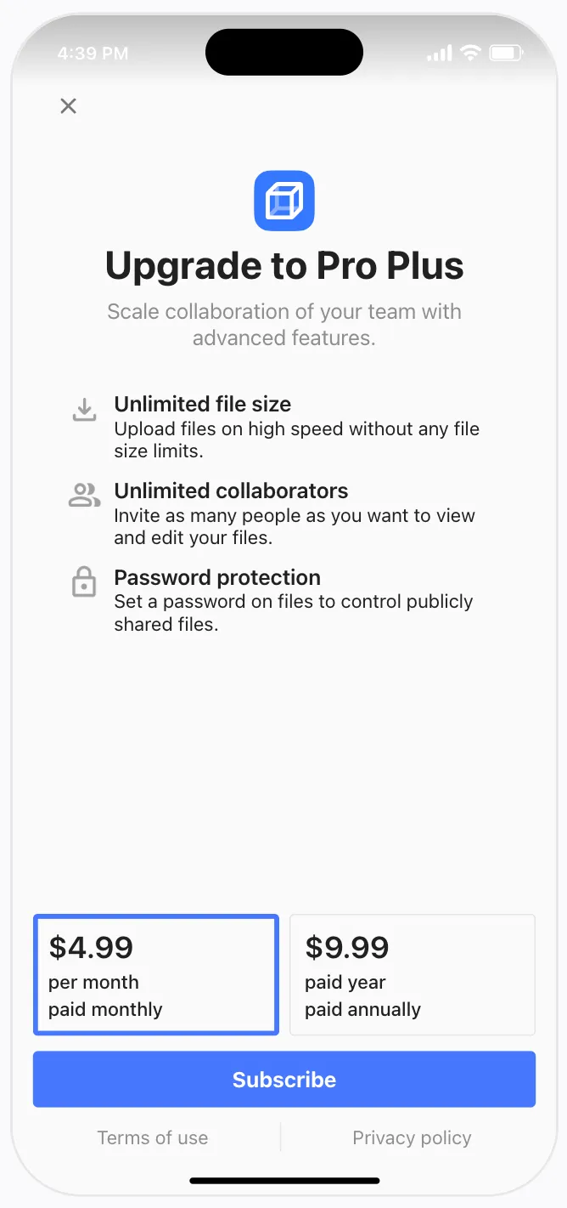567x1208 pixels.
Task: Select the $4.99 per month plan
Action: 156,975
